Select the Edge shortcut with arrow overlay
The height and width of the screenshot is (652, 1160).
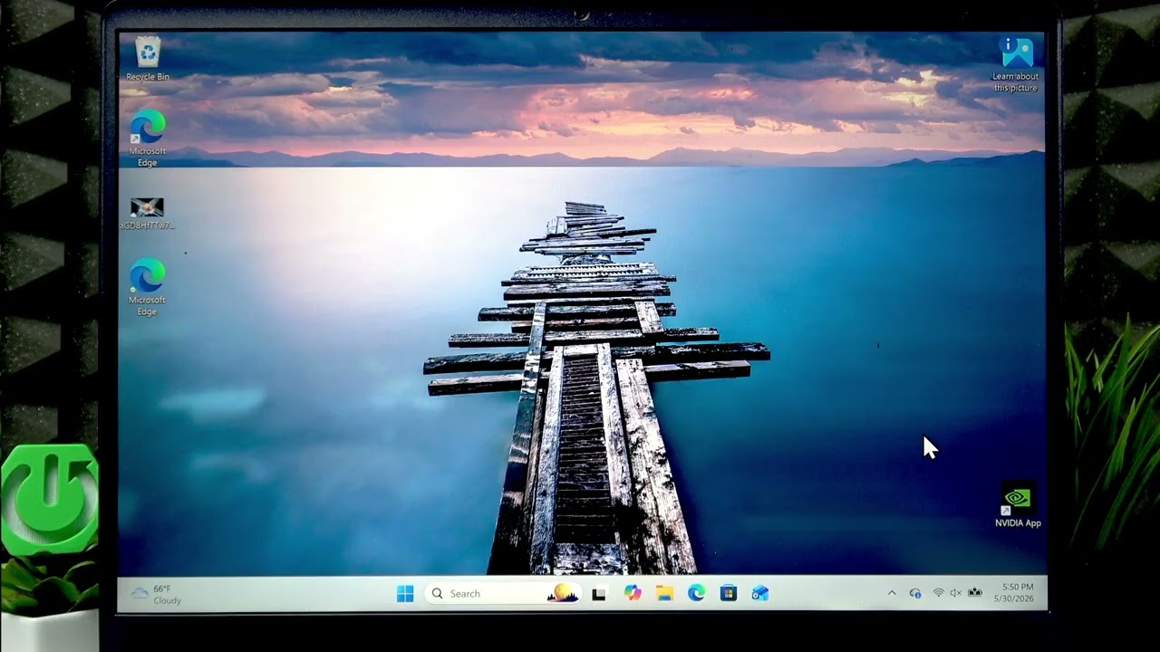pyautogui.click(x=147, y=139)
